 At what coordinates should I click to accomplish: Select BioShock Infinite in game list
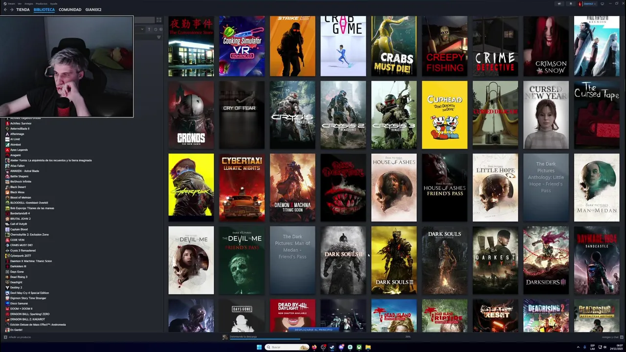click(x=21, y=182)
